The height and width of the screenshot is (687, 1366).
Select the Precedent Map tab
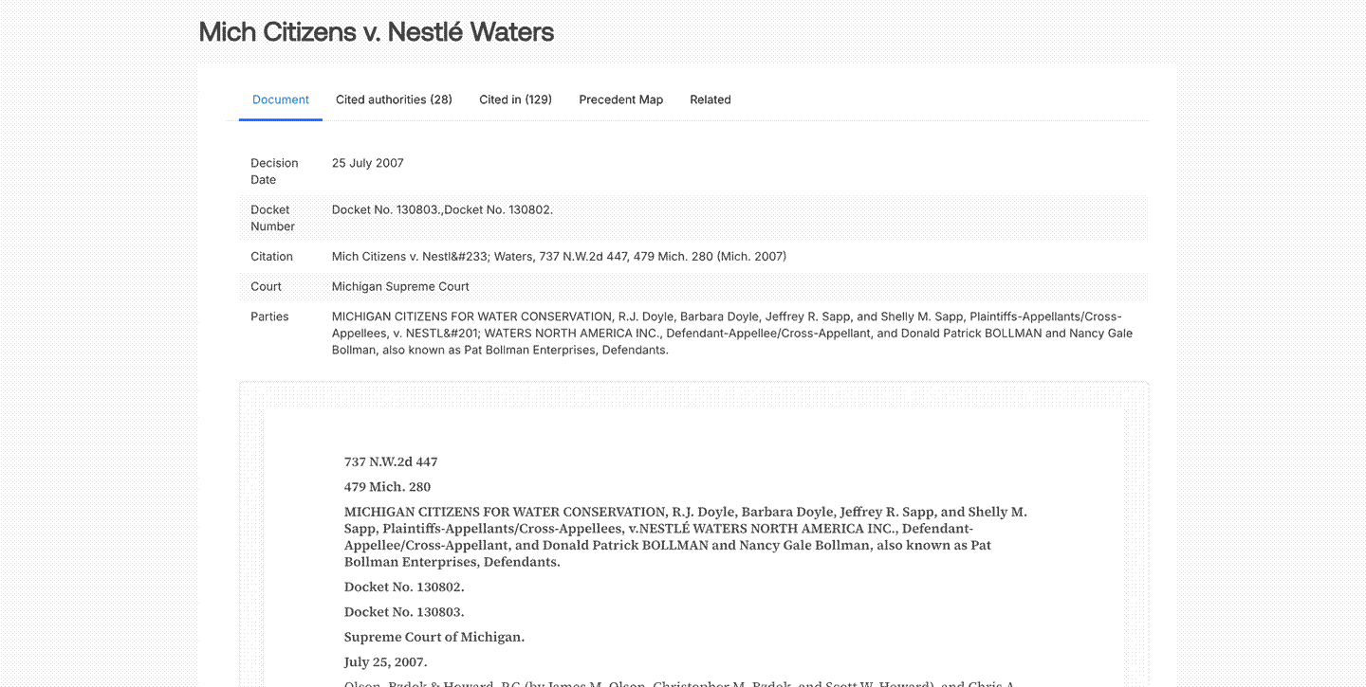tap(620, 99)
